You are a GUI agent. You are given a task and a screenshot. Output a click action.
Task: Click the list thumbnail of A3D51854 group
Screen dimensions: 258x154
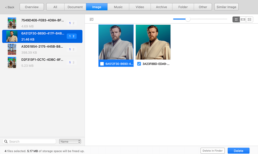[x=12, y=49]
